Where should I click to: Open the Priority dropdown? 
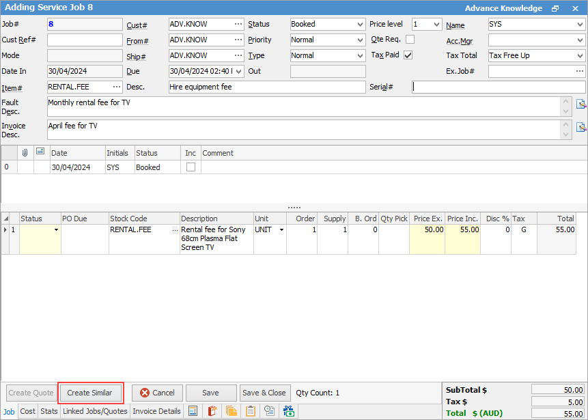tap(328, 40)
